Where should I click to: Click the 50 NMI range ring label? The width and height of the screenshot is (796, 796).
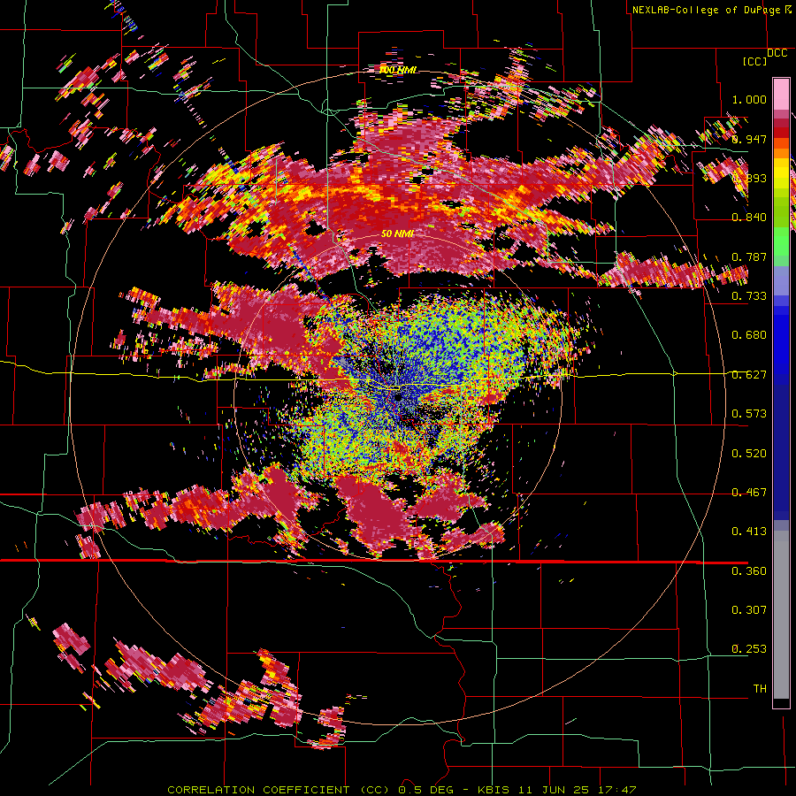coord(397,233)
